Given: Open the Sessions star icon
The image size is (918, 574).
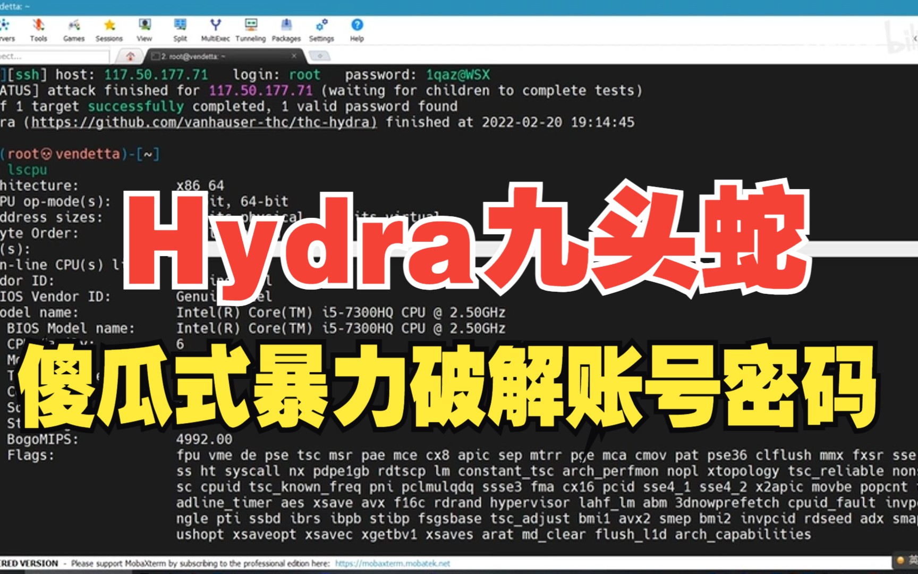Looking at the screenshot, I should [x=109, y=30].
